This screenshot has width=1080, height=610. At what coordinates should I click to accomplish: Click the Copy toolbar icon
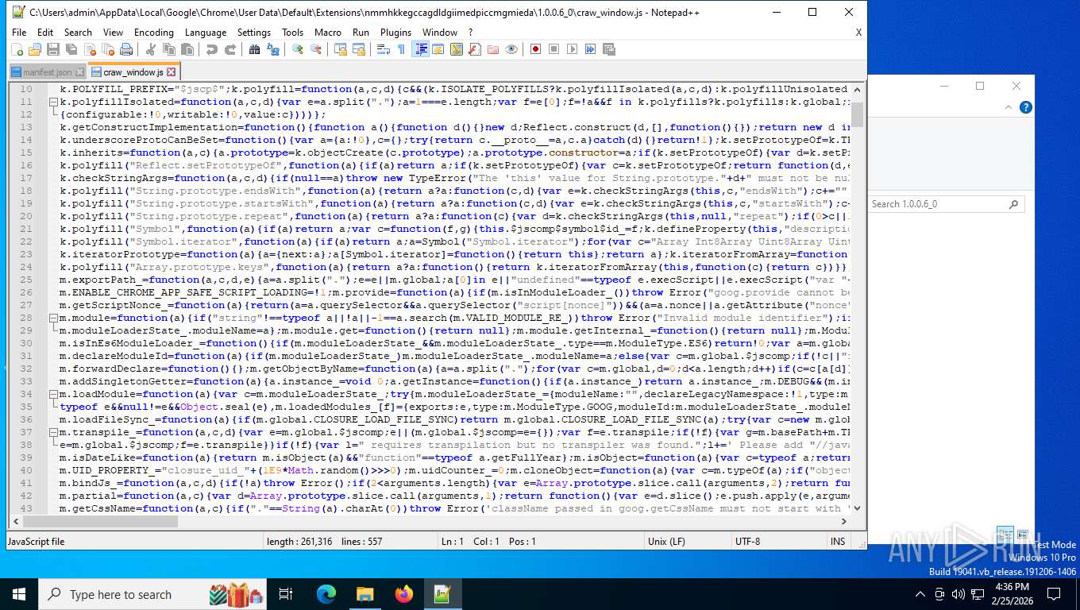(x=169, y=49)
